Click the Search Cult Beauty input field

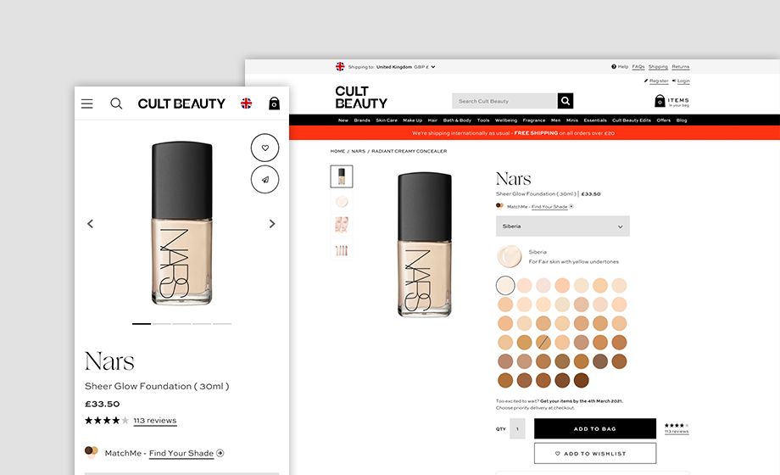pos(504,101)
